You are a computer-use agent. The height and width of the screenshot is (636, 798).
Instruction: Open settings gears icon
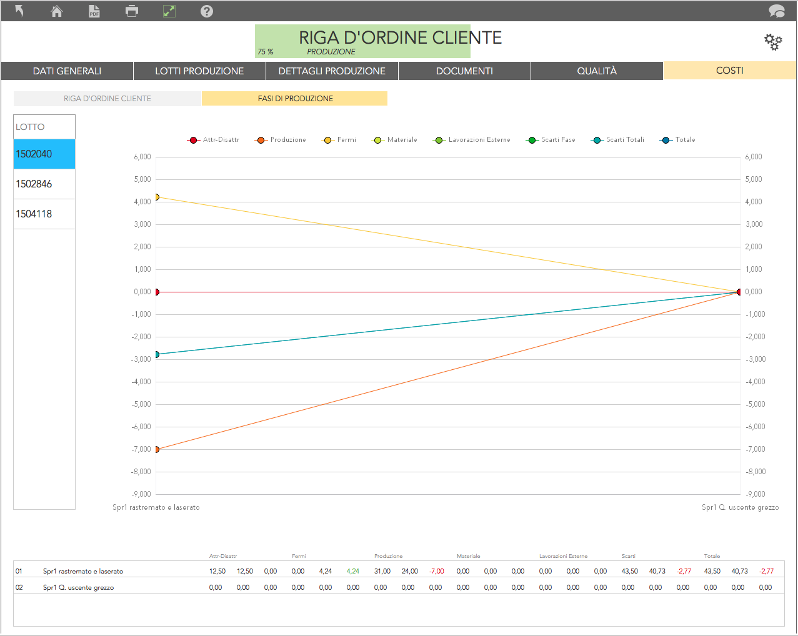click(x=773, y=42)
